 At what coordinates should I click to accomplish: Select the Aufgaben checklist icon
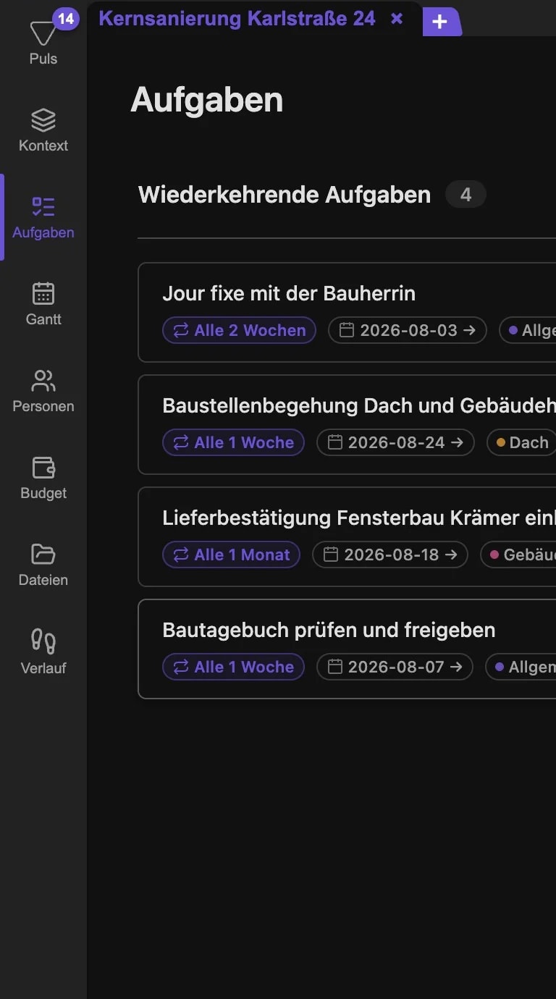43,206
